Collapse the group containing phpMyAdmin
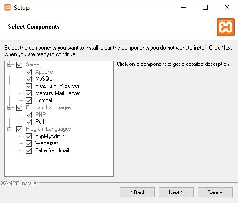This screenshot has width=238, height=203. point(10,129)
